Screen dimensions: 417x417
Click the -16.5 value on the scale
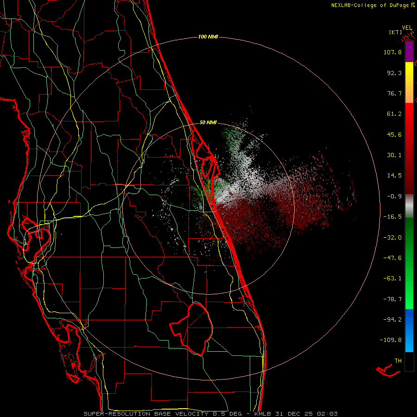(x=392, y=217)
